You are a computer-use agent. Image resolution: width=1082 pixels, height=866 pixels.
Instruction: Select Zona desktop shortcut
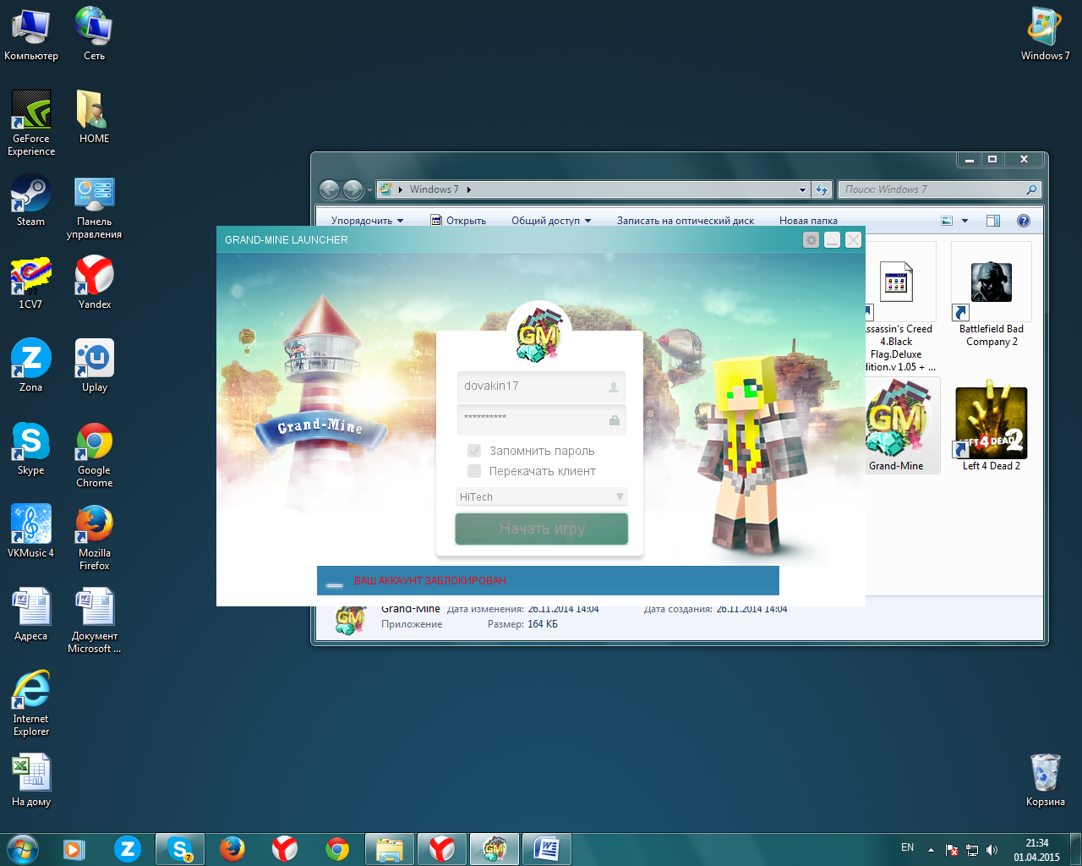[x=31, y=365]
